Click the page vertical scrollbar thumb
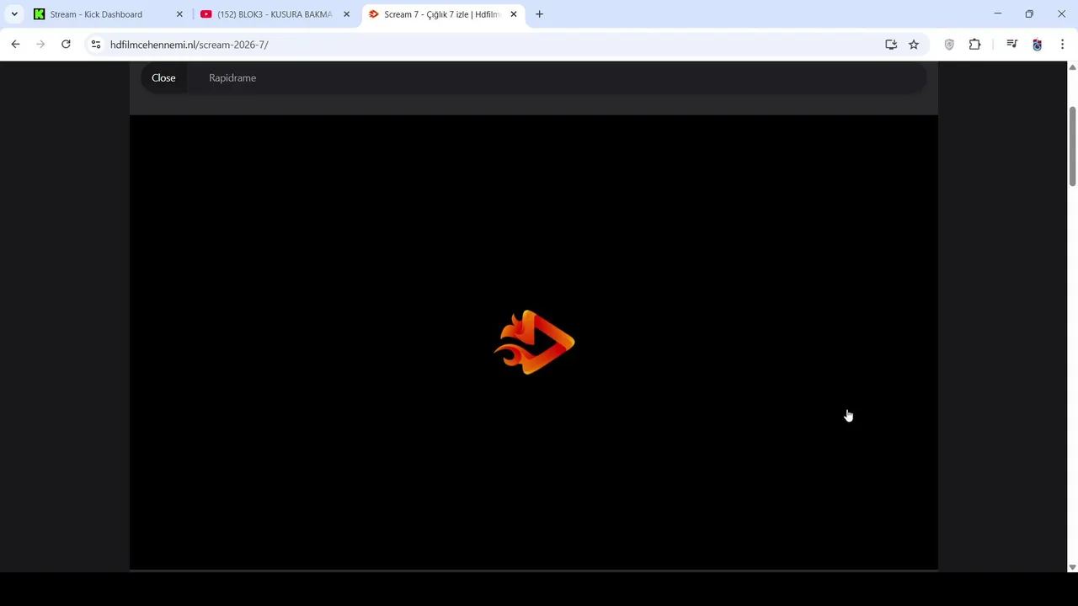This screenshot has width=1078, height=606. click(x=1072, y=146)
